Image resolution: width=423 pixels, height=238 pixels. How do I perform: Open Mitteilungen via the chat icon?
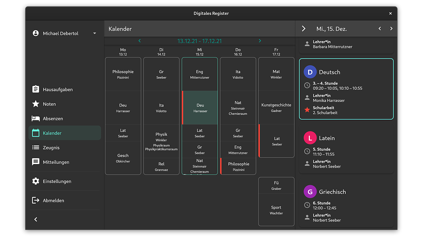(x=36, y=162)
